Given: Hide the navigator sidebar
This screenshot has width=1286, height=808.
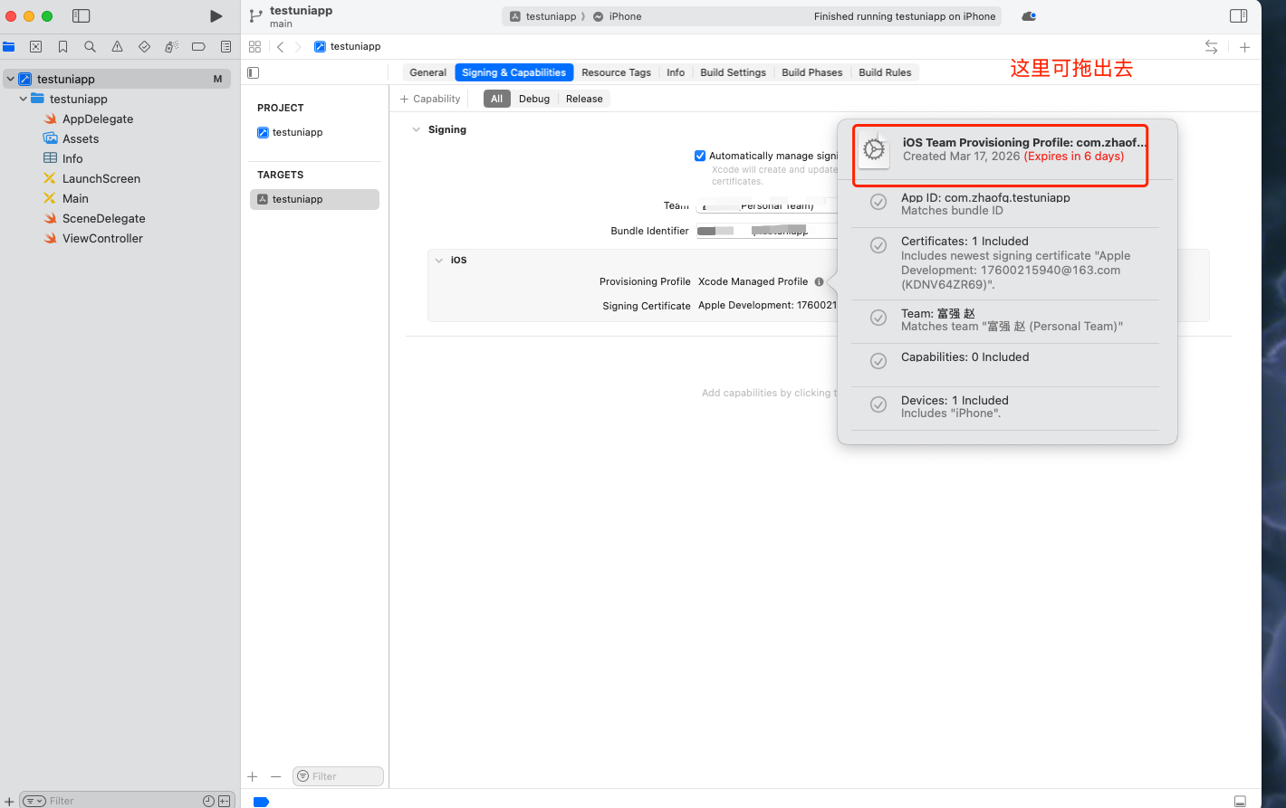Looking at the screenshot, I should click(x=82, y=16).
